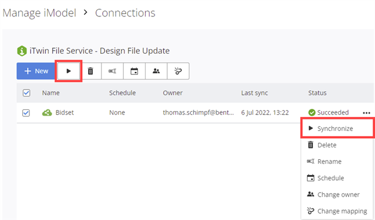Choose Synchronize from the context menu
The image size is (375, 220).
(337, 129)
